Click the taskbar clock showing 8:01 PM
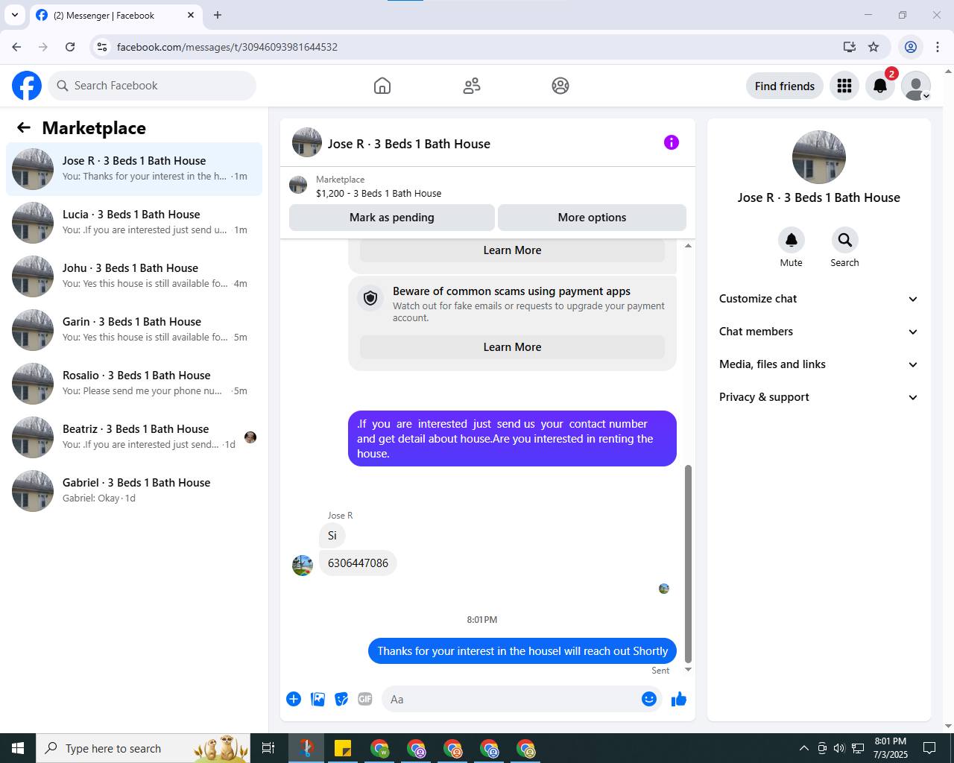This screenshot has height=763, width=954. [891, 748]
